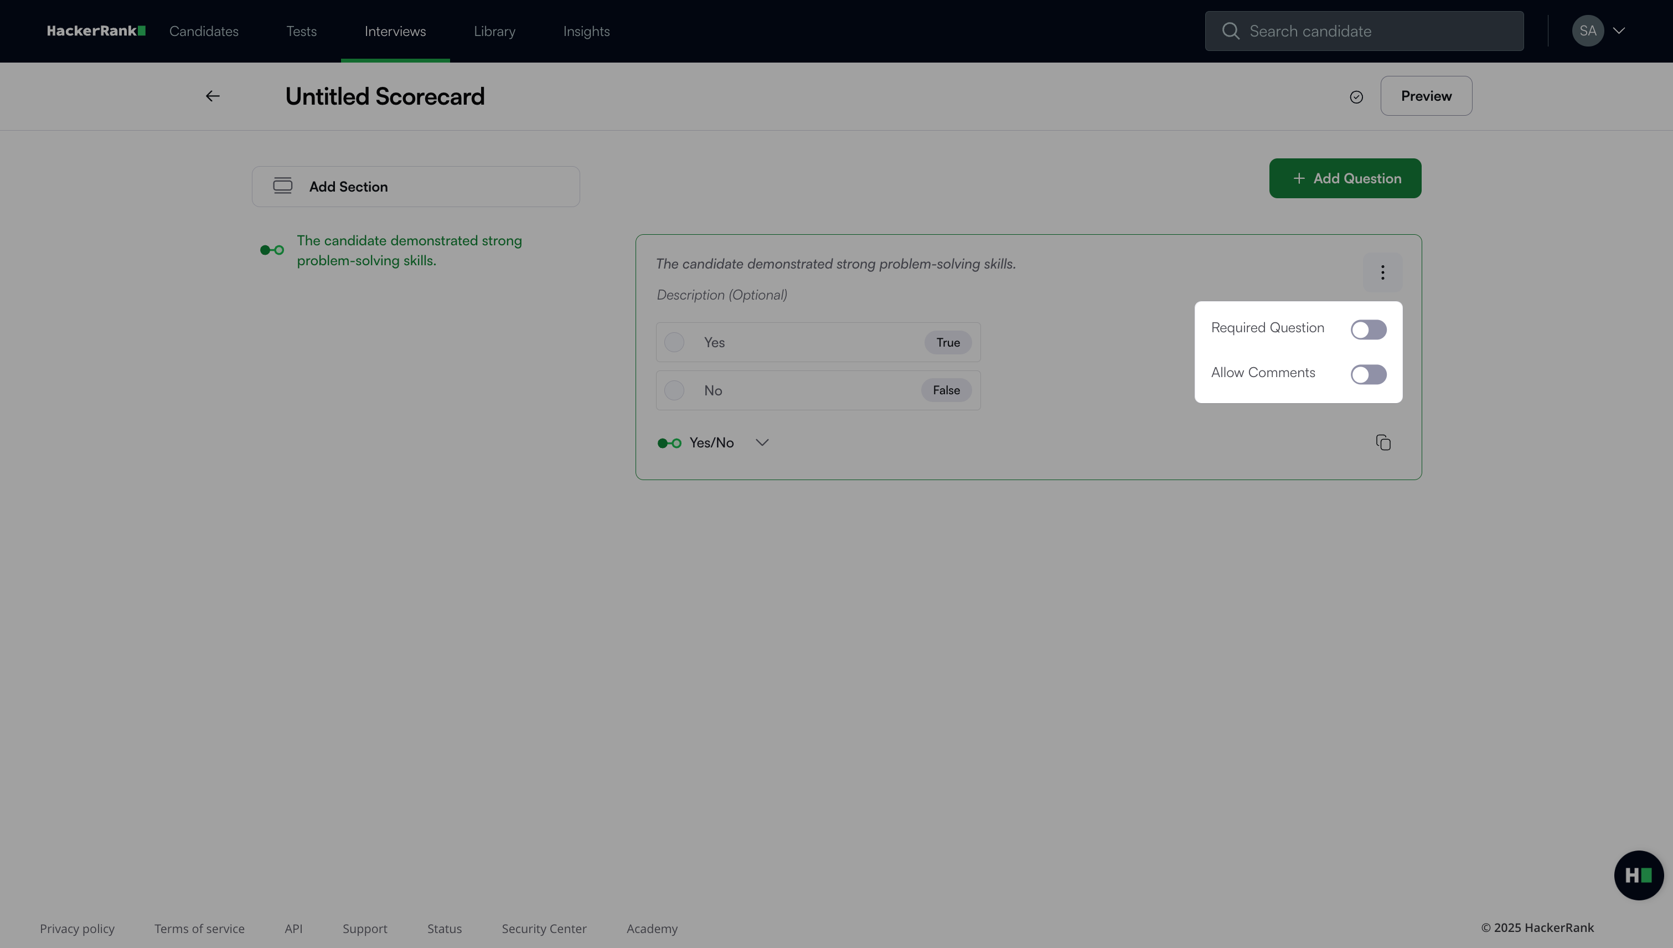Viewport: 1673px width, 948px height.
Task: Click the Search candidate field
Action: (1364, 31)
